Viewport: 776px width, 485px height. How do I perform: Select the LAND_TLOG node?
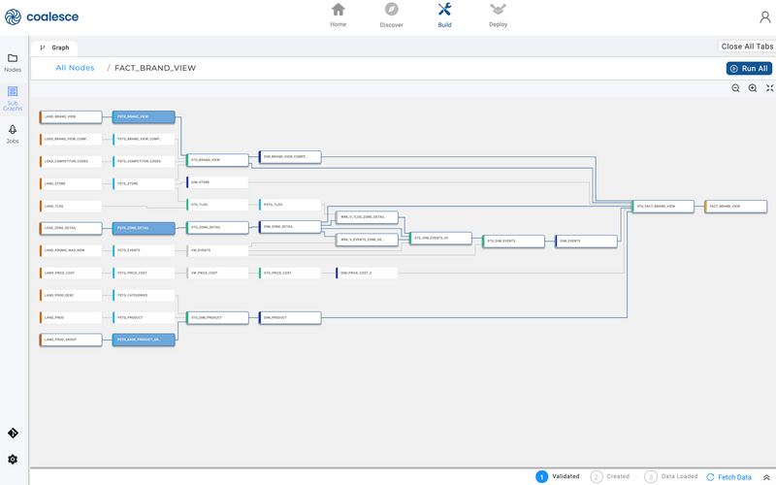(71, 207)
